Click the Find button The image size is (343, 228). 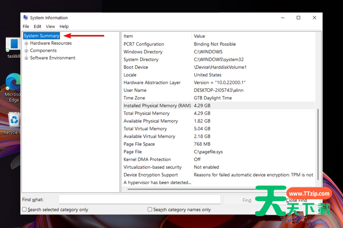coord(247,200)
